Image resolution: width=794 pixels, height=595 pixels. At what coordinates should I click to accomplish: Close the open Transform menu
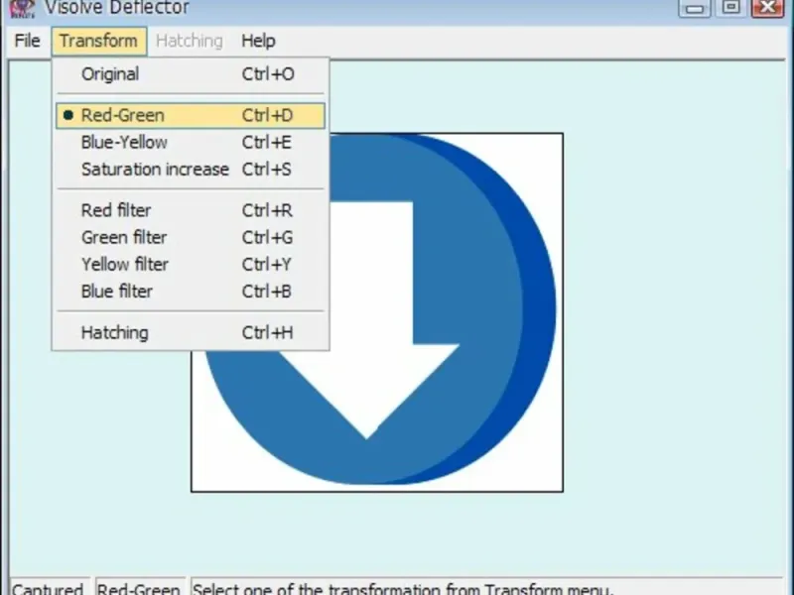98,41
